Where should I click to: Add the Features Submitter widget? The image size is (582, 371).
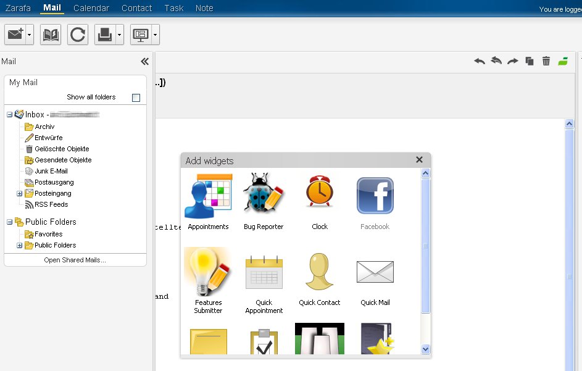coord(208,281)
